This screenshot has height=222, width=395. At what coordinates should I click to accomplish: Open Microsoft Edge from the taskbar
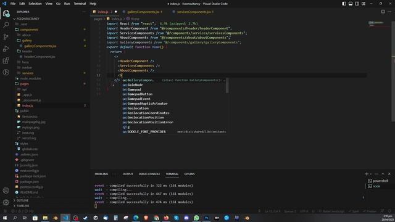pos(136,218)
